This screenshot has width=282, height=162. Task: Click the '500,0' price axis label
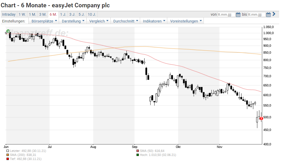pyautogui.click(x=267, y=117)
